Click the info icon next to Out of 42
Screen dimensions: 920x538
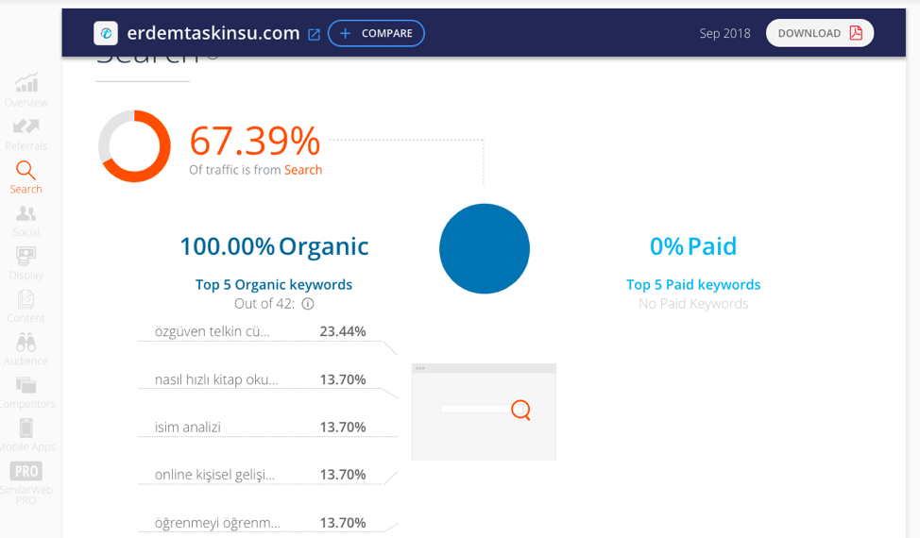pos(308,304)
